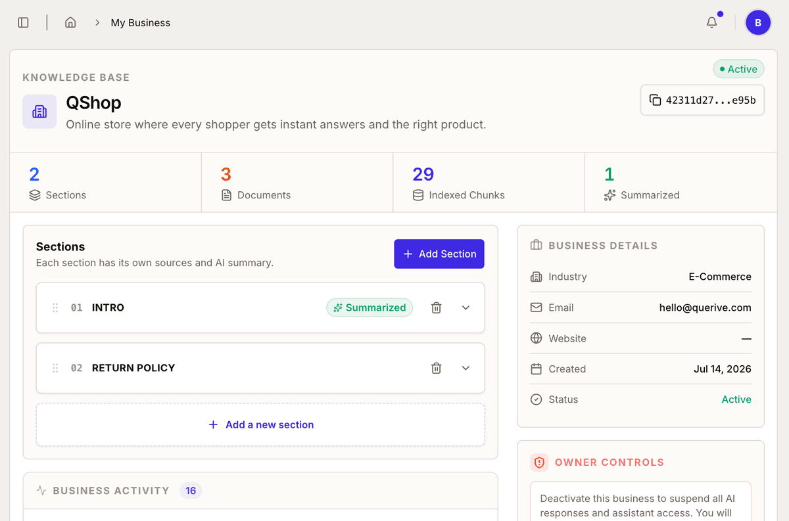Click the My Business breadcrumb
789x521 pixels.
click(141, 22)
